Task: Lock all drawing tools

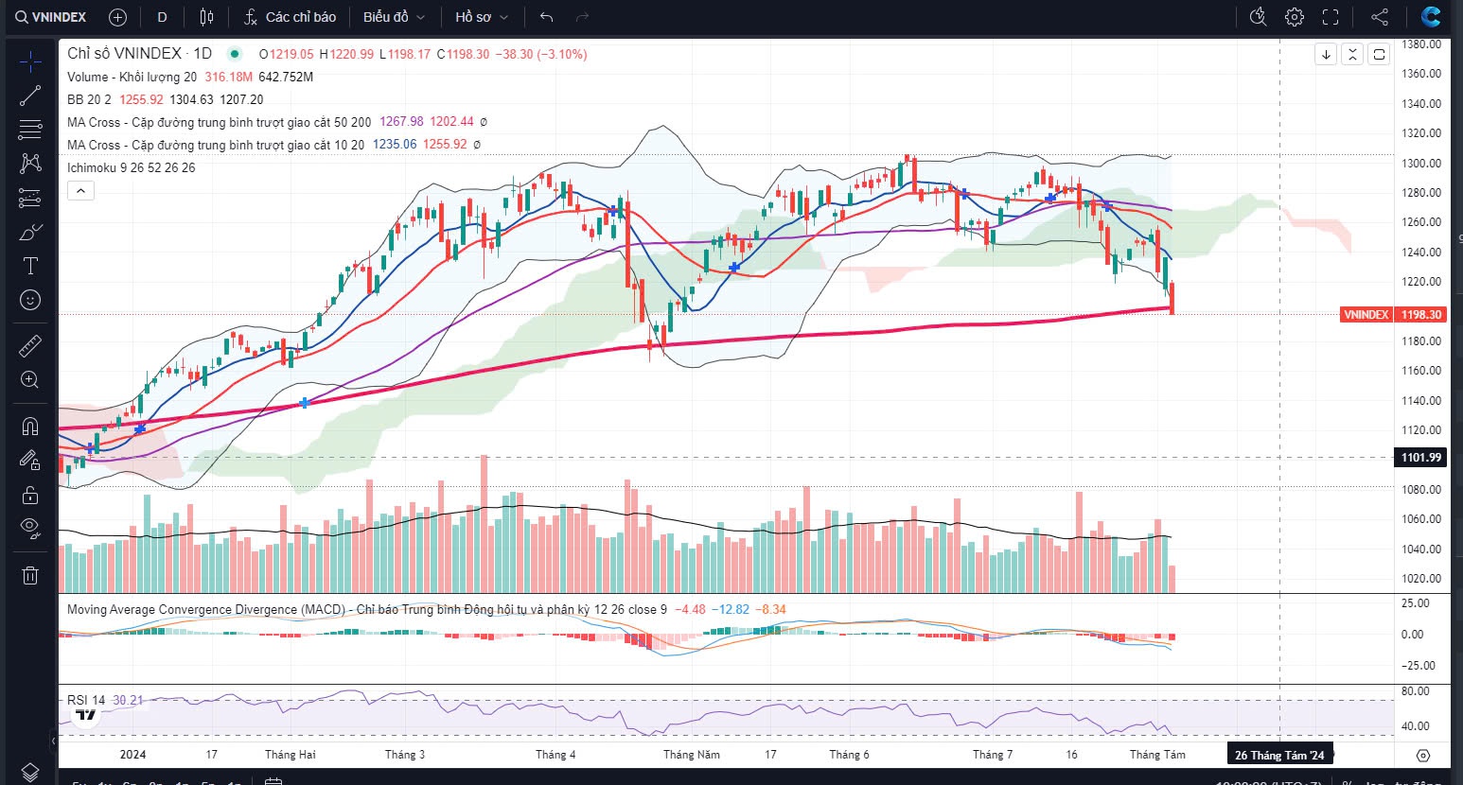Action: click(x=30, y=494)
